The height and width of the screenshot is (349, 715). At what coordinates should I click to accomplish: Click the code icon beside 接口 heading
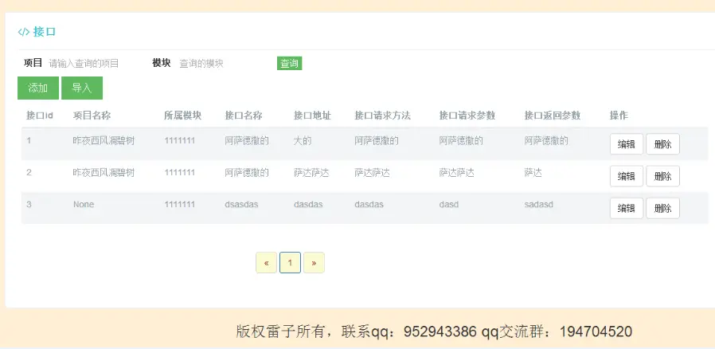pos(24,32)
